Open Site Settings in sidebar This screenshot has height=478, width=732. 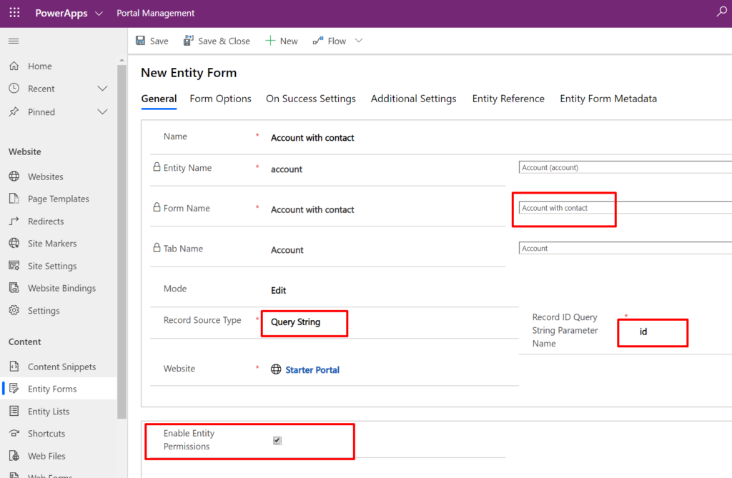(x=52, y=266)
